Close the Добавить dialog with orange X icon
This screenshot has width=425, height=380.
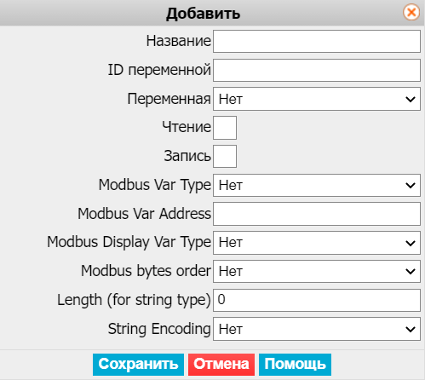point(411,13)
